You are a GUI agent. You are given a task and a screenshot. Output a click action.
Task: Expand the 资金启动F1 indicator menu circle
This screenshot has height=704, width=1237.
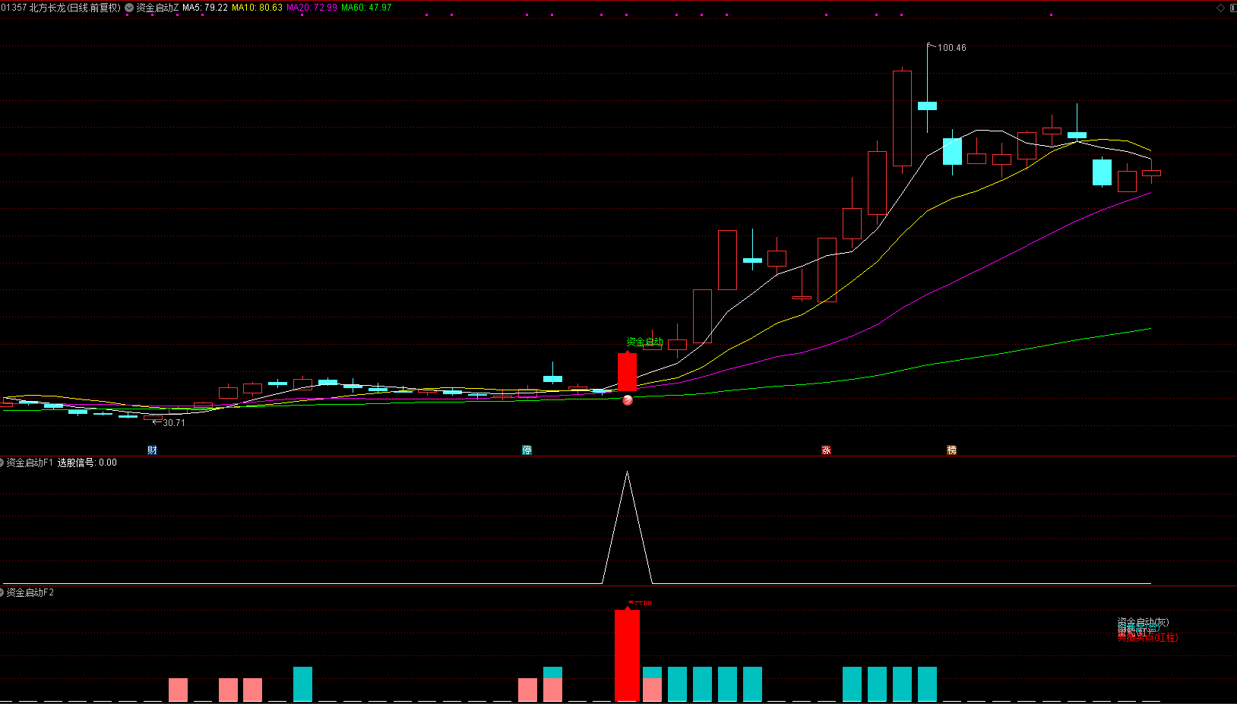pos(2,462)
